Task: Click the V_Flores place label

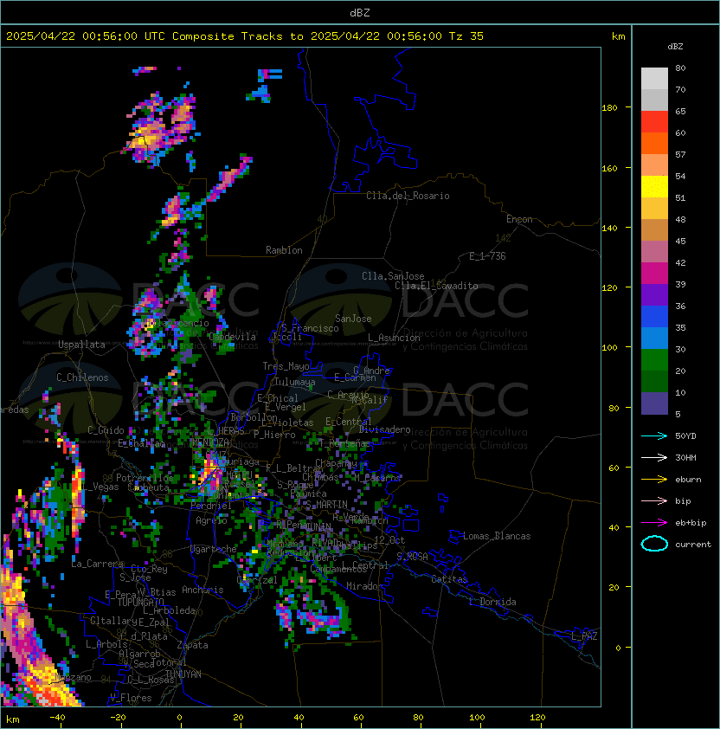Action: (131, 699)
